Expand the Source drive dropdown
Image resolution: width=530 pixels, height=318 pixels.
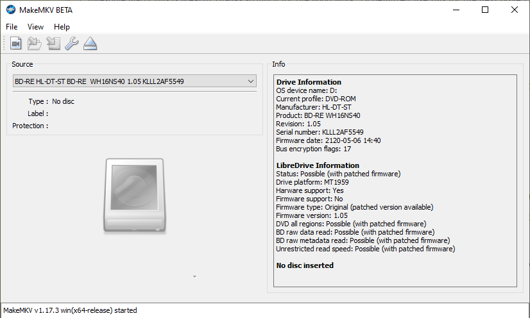coord(135,81)
